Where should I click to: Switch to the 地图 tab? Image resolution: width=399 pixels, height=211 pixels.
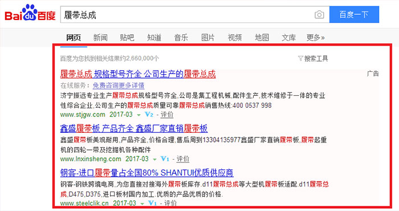262,38
